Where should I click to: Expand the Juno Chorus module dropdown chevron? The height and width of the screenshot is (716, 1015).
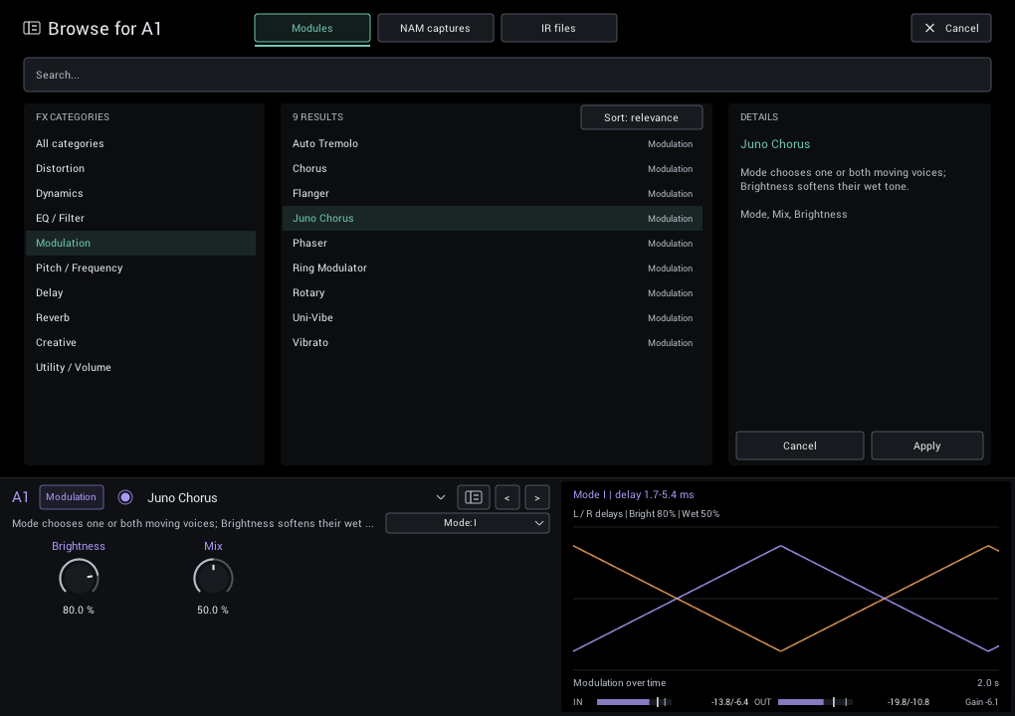point(440,497)
